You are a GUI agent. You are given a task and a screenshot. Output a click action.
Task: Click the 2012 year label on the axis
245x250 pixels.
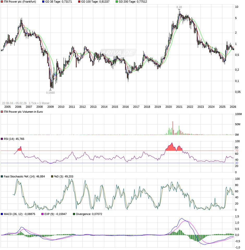pyautogui.click(x=83, y=107)
